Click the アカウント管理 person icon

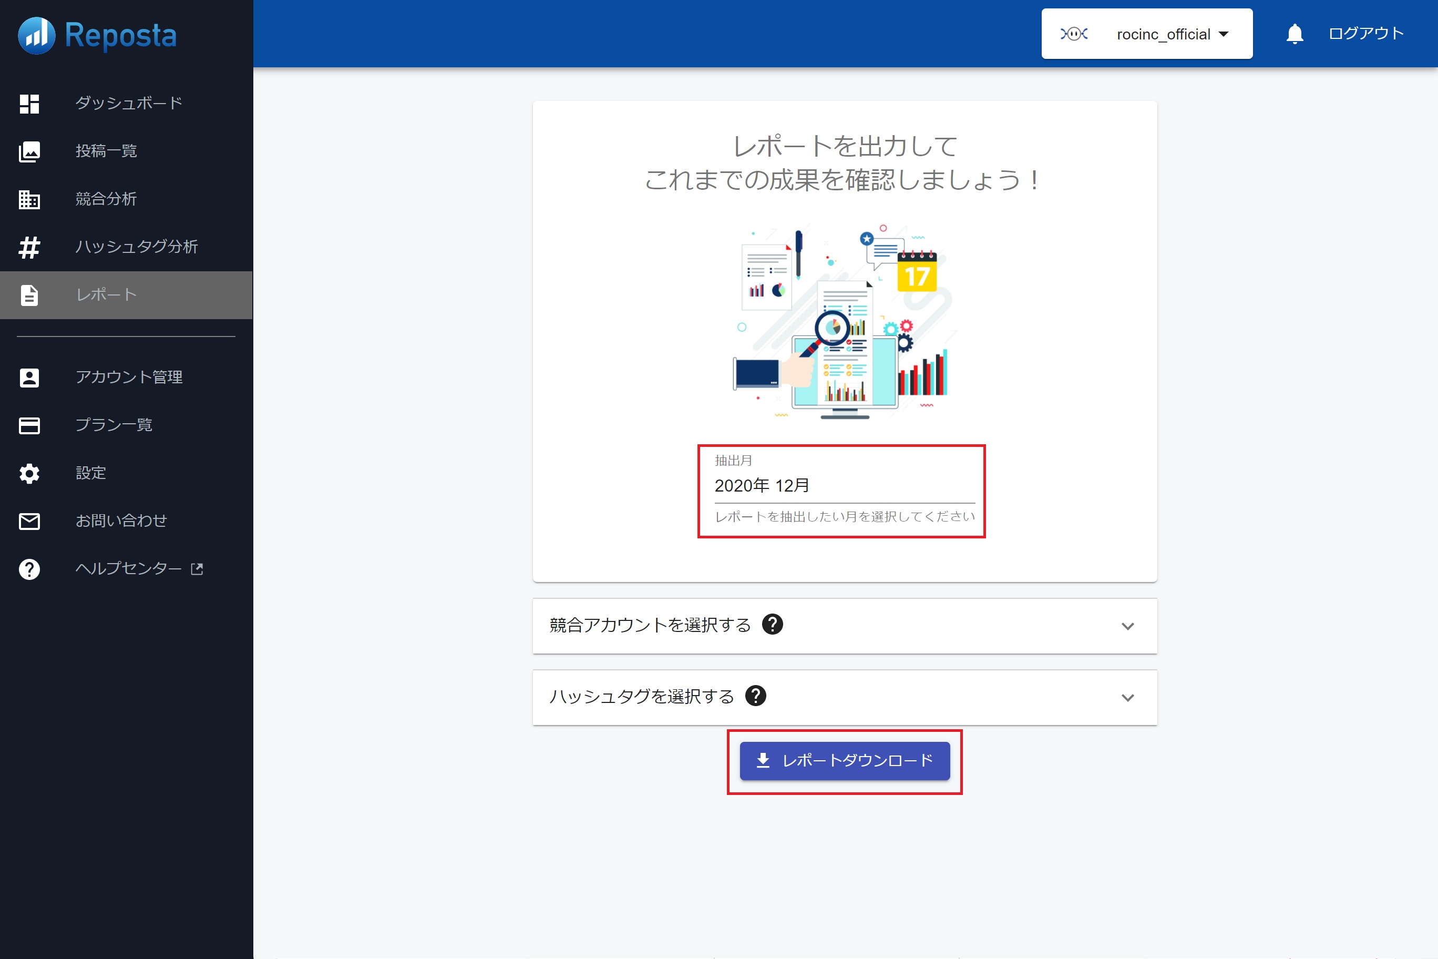[x=29, y=378]
